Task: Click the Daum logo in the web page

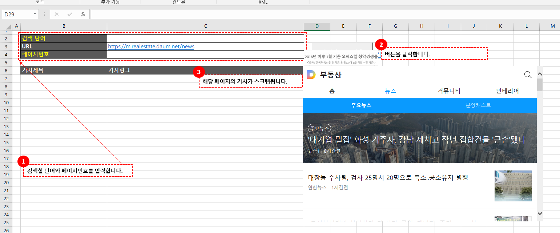Action: click(311, 75)
